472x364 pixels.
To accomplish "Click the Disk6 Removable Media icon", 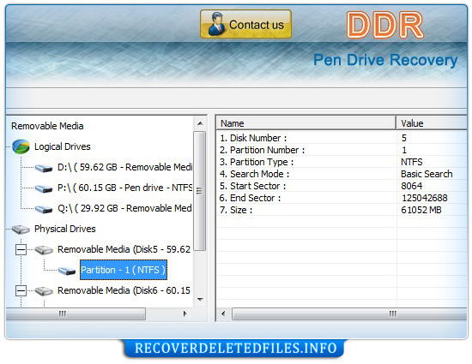I will pyautogui.click(x=44, y=290).
